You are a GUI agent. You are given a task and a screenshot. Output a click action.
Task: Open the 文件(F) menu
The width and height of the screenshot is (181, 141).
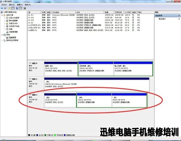coord(4,5)
